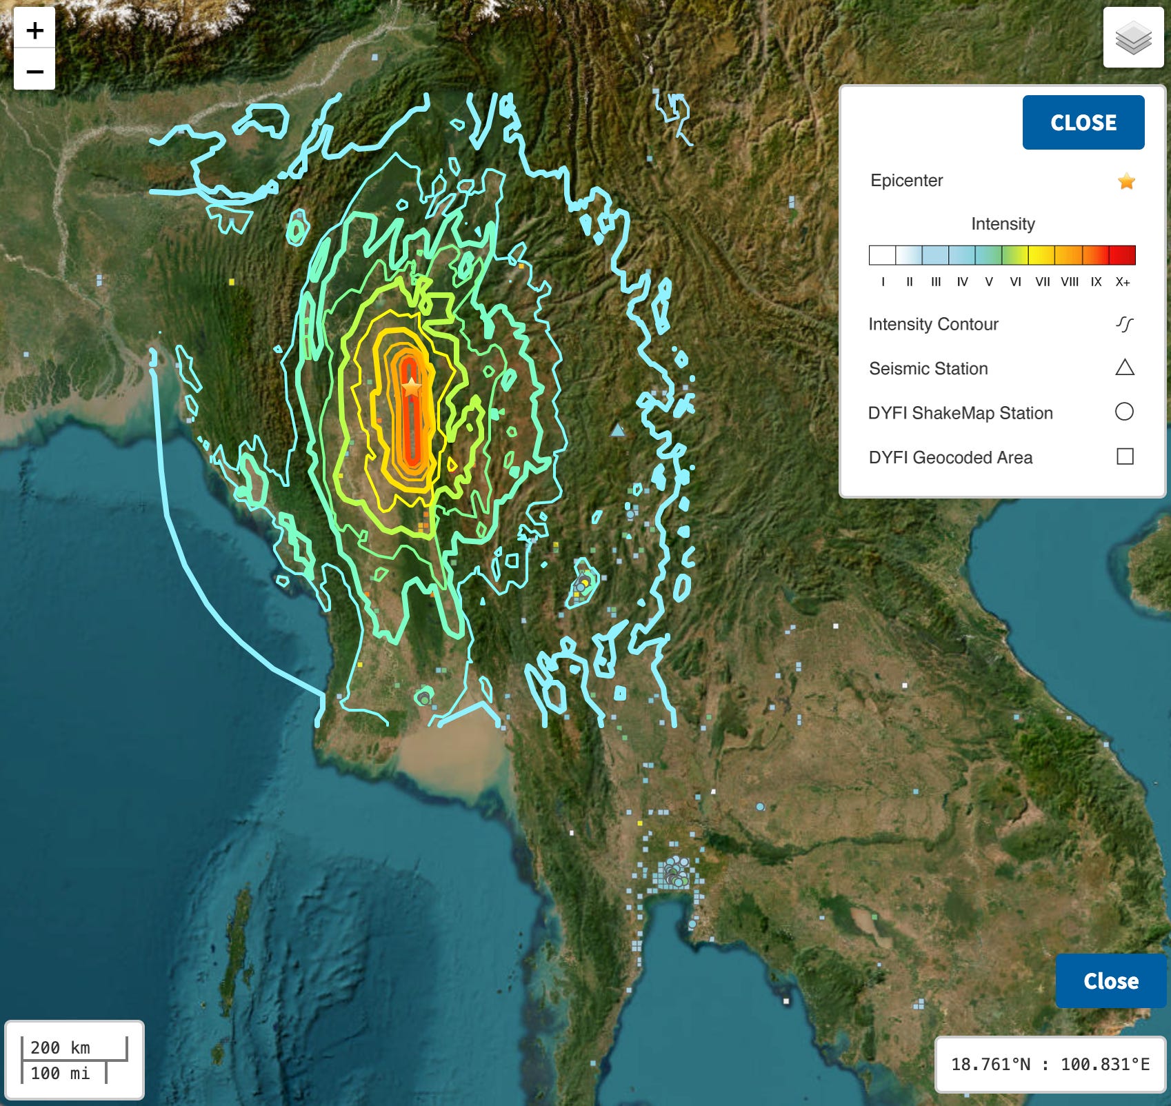Click the DYFI Geocoded Area square icon
Screen dimensions: 1171x1106
pos(1125,456)
